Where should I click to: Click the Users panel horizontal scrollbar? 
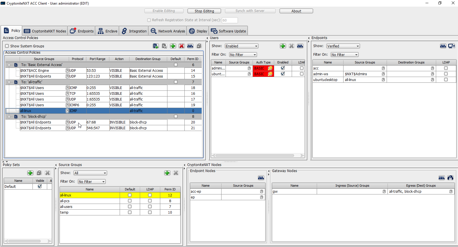pyautogui.click(x=258, y=155)
